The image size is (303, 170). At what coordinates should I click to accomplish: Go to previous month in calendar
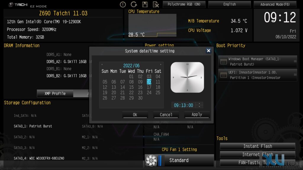click(102, 65)
